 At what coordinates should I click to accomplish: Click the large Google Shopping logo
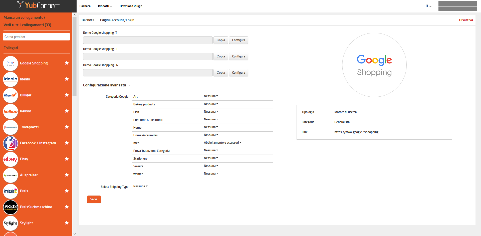(374, 65)
